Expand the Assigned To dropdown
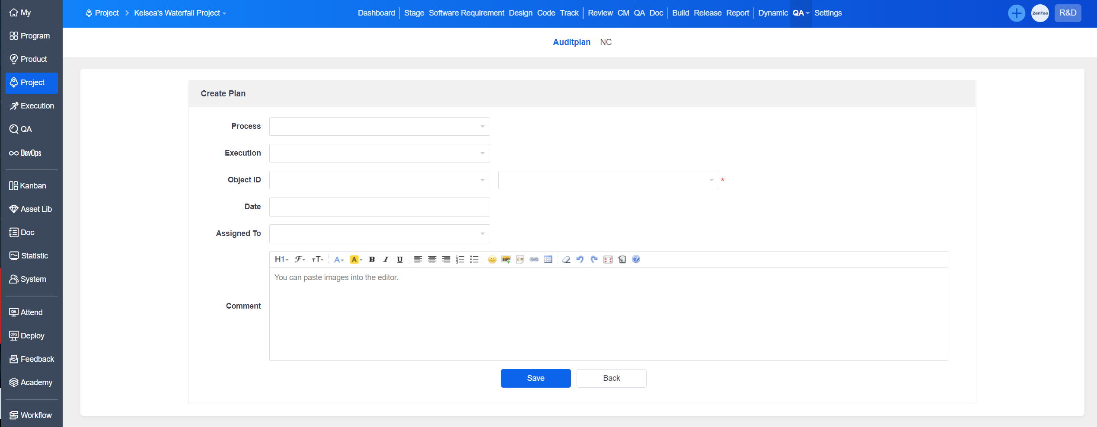Viewport: 1097px width, 427px height. 379,233
